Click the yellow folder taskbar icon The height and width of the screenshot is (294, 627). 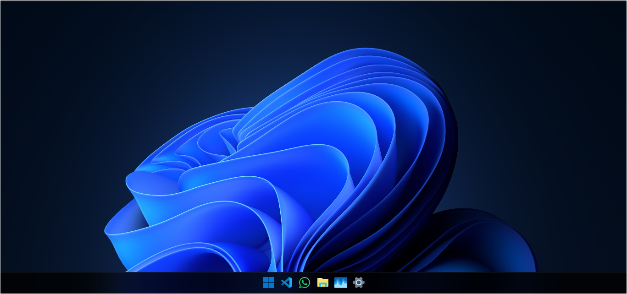coord(323,283)
